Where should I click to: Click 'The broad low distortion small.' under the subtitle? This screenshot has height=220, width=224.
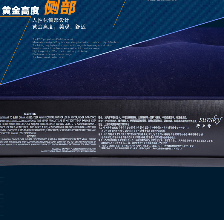pos(49,57)
